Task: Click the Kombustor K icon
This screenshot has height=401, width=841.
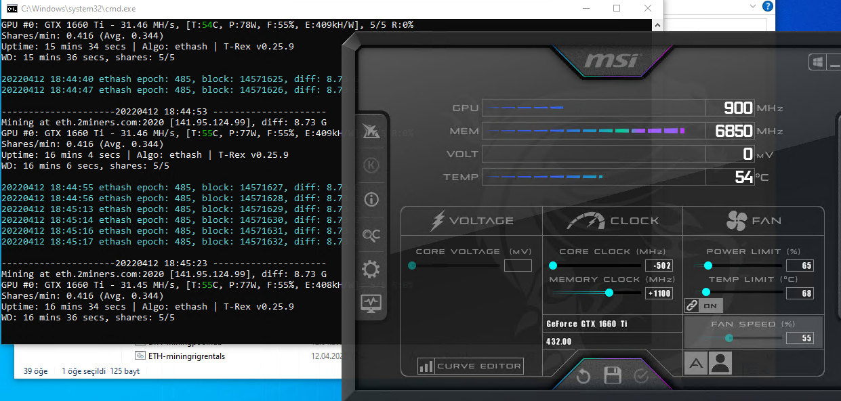Action: click(x=371, y=165)
